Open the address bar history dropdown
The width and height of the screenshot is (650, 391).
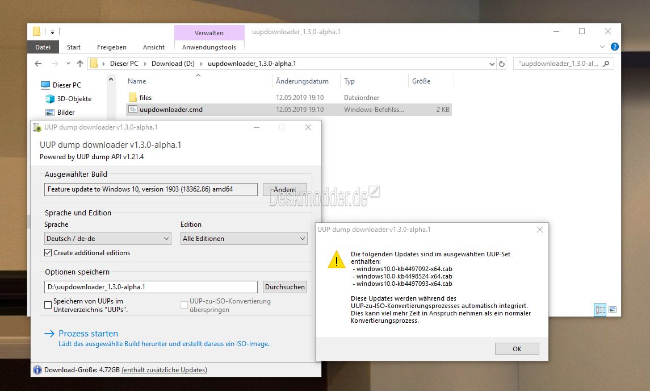[492, 64]
